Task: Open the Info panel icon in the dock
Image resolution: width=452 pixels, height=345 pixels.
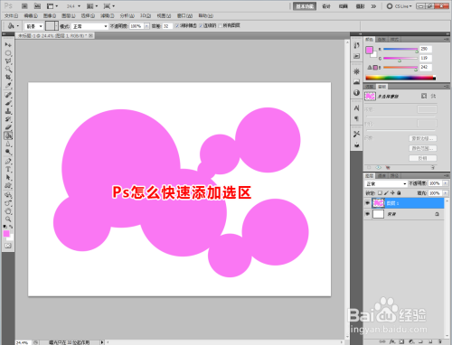Action: click(x=357, y=92)
